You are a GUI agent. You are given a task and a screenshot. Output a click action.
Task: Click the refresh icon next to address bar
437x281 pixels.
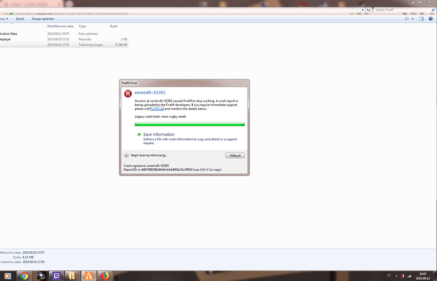coord(369,10)
